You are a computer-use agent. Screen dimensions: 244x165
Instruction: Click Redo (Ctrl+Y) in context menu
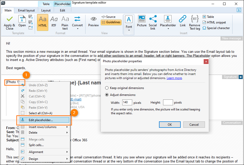click(44, 91)
